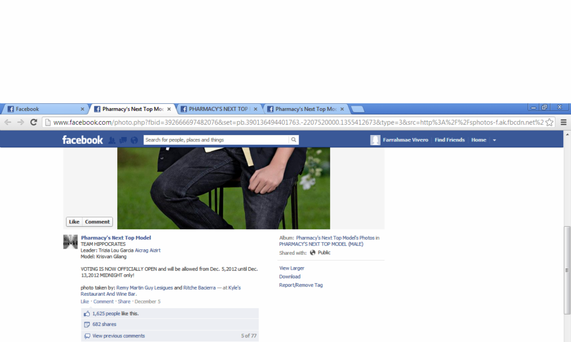
Task: Close the first Facebook tab
Action: [x=82, y=109]
